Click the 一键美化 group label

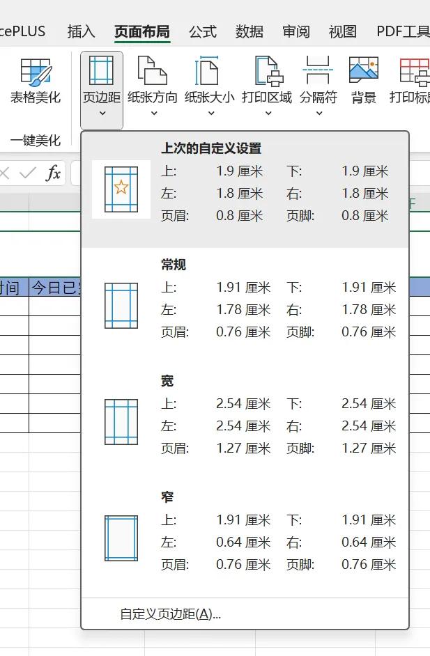[36, 140]
